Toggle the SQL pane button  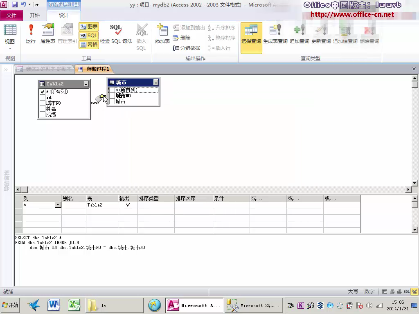coord(89,36)
